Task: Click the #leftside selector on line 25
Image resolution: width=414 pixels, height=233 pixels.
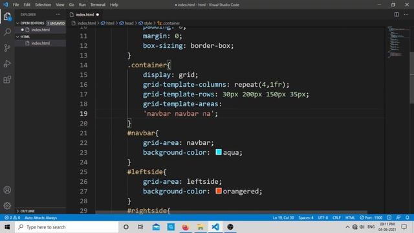Action: pos(145,172)
